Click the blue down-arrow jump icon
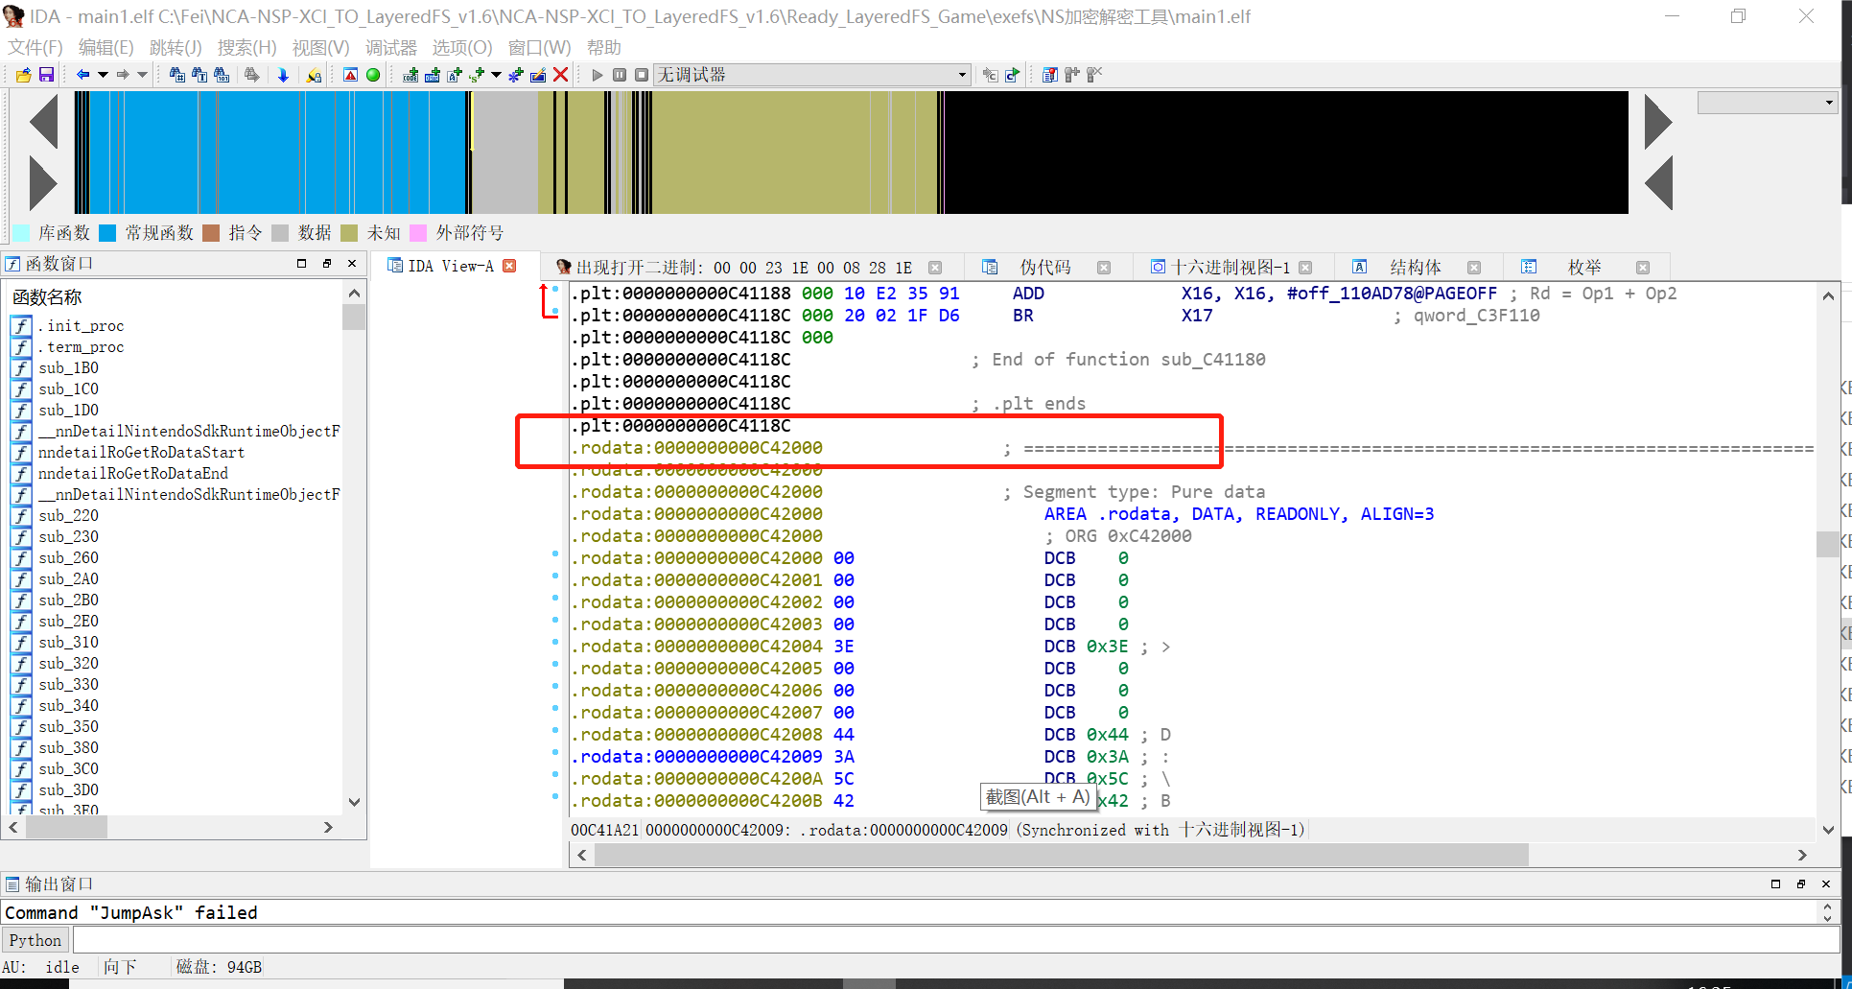The height and width of the screenshot is (989, 1852). [283, 75]
